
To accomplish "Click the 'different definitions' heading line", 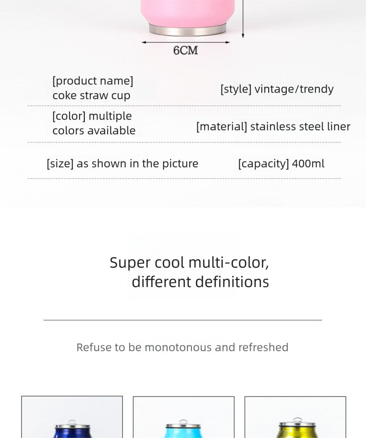I will click(x=200, y=282).
